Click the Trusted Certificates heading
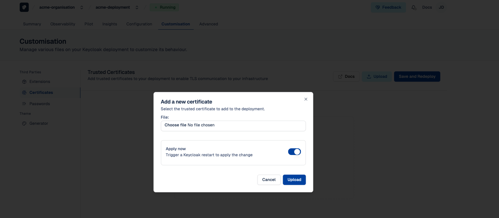 pos(111,72)
